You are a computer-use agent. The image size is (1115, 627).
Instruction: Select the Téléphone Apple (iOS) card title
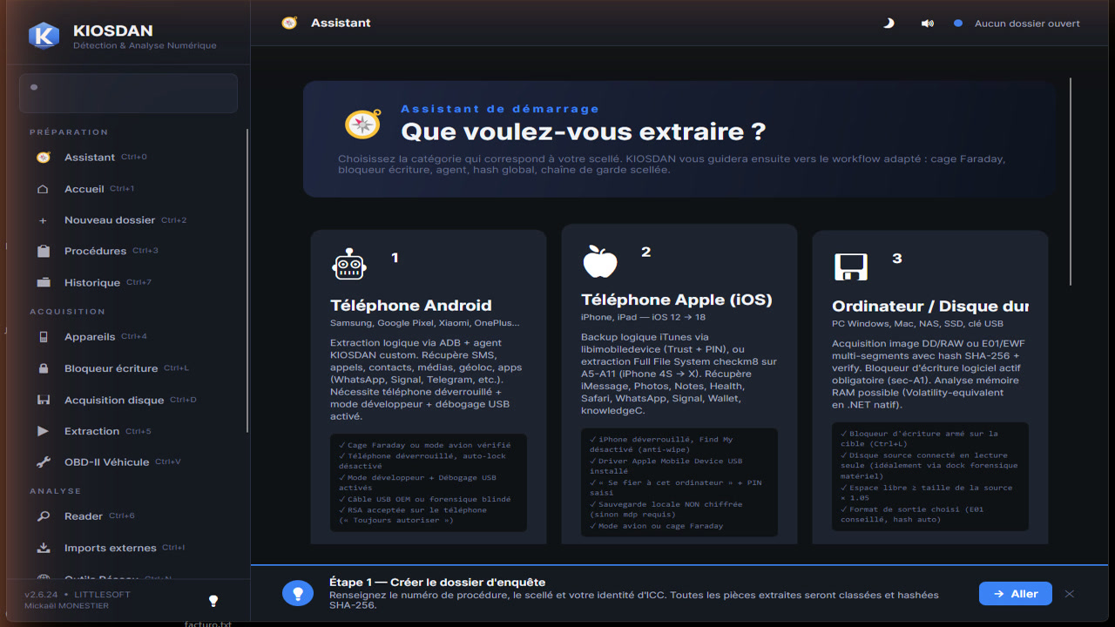click(x=677, y=300)
